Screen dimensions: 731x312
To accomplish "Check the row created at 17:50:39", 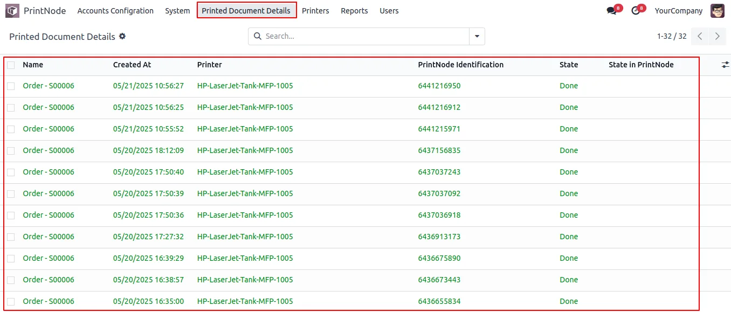I will (11, 194).
